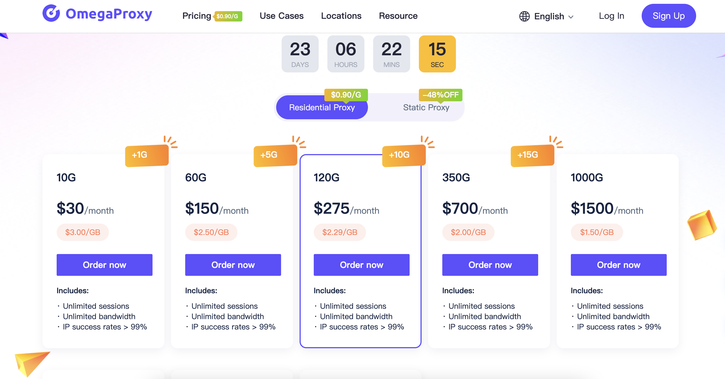Switch to Static Proxy pricing
The image size is (725, 379).
pyautogui.click(x=426, y=108)
